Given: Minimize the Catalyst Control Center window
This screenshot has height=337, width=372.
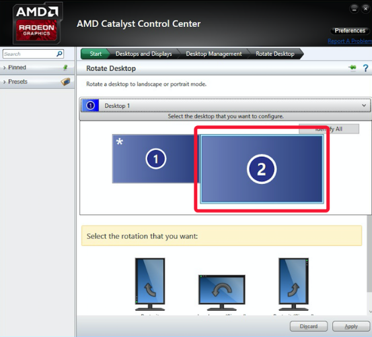Looking at the screenshot, I should tap(355, 9).
